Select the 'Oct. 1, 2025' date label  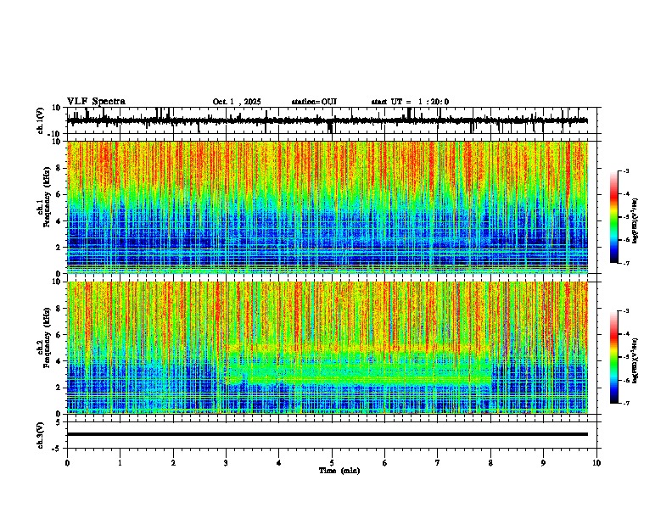[237, 102]
